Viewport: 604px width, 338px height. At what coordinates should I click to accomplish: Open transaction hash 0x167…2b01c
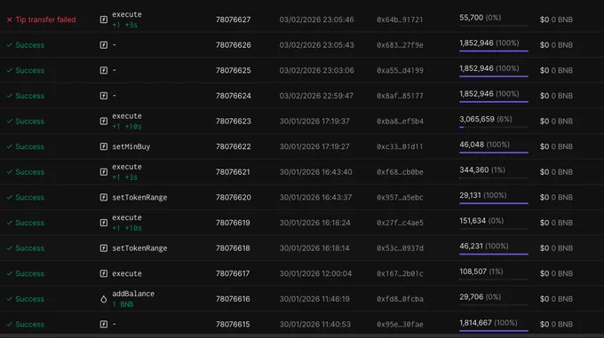pyautogui.click(x=400, y=273)
